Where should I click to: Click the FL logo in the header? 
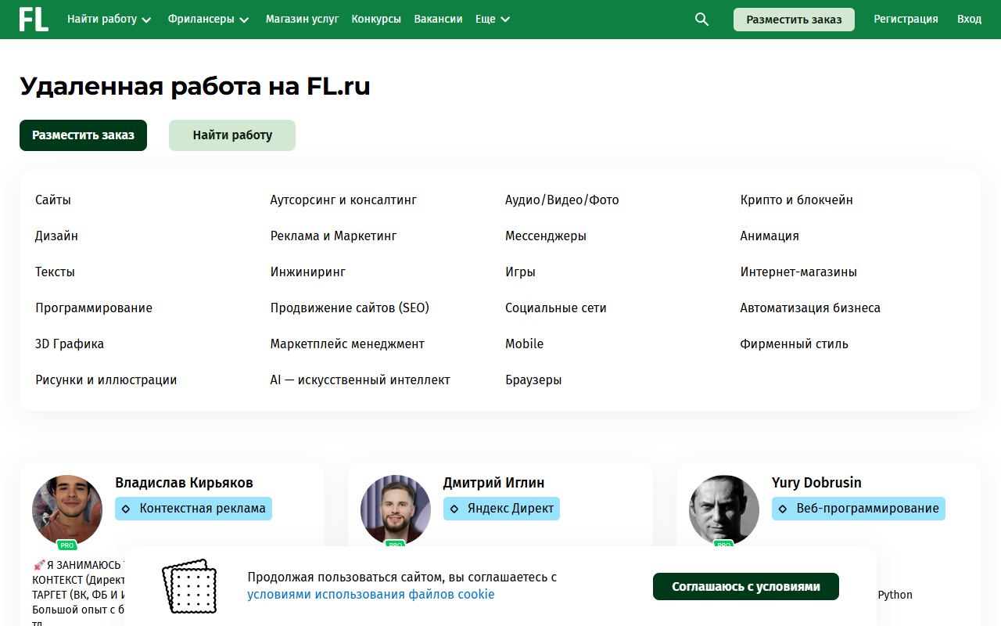34,20
